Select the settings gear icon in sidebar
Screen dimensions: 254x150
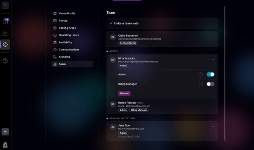point(5,44)
